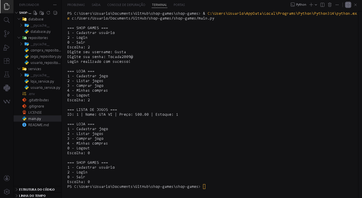Viewport: 362px width, 198px height.
Task: Collapse the database folder
Action: [19, 19]
